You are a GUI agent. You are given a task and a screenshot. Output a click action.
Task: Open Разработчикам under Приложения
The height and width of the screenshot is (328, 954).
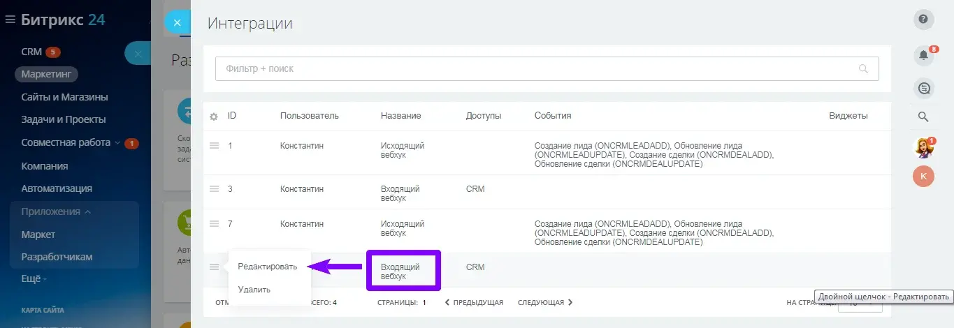click(57, 257)
